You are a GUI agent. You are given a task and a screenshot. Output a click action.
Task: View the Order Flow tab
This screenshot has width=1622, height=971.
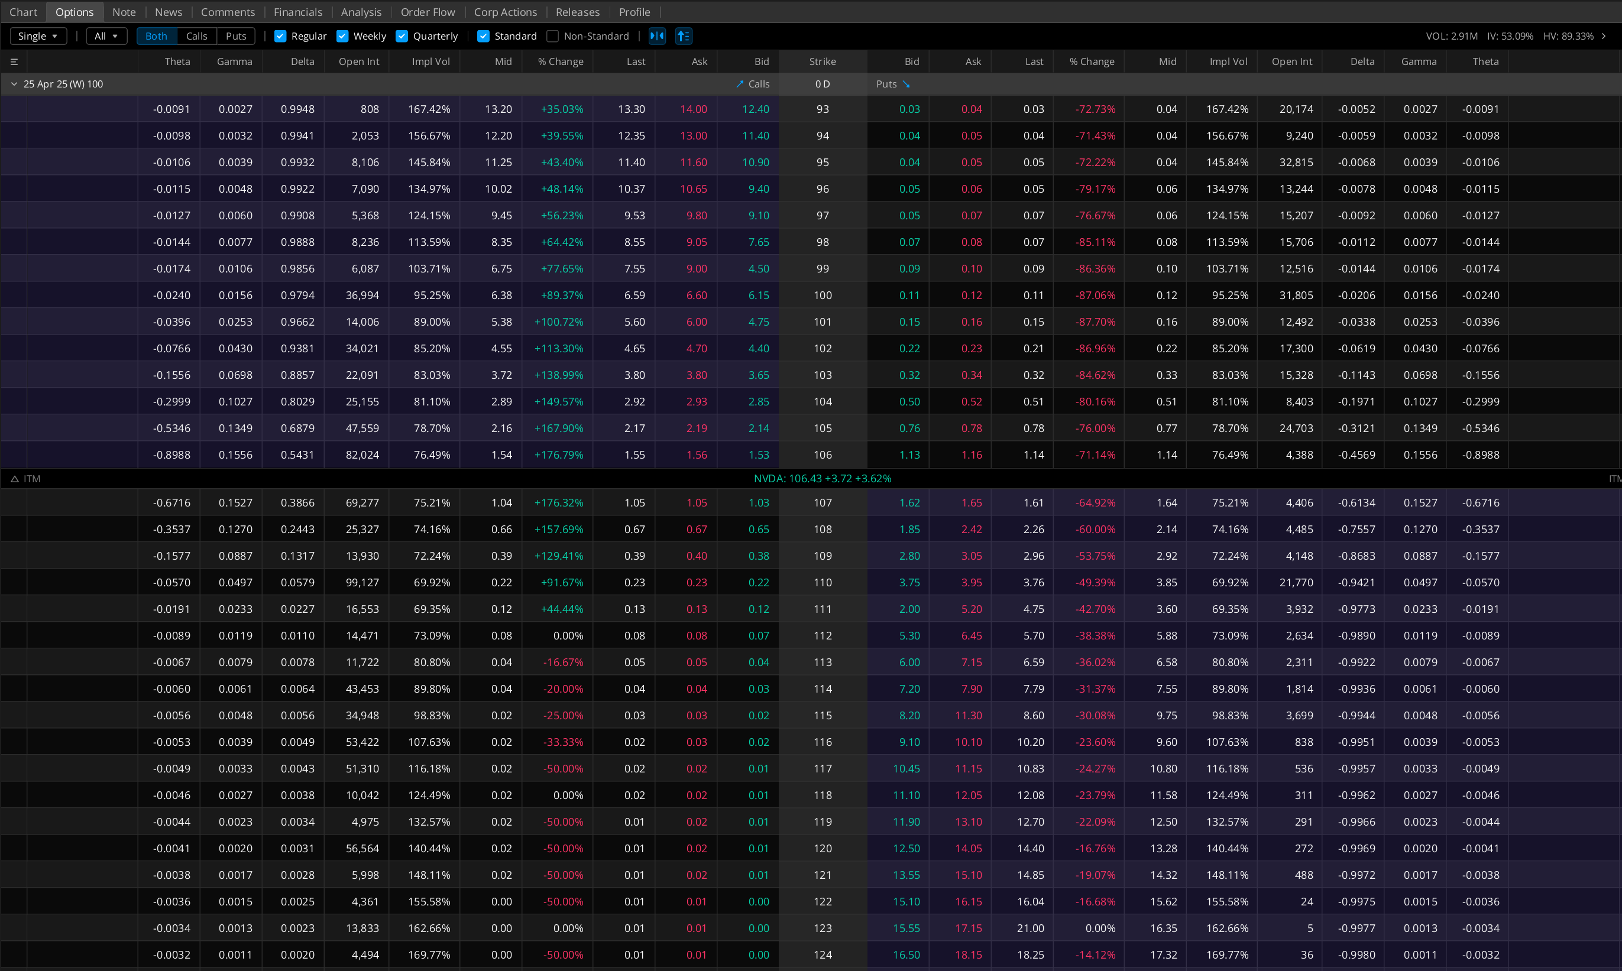point(428,12)
